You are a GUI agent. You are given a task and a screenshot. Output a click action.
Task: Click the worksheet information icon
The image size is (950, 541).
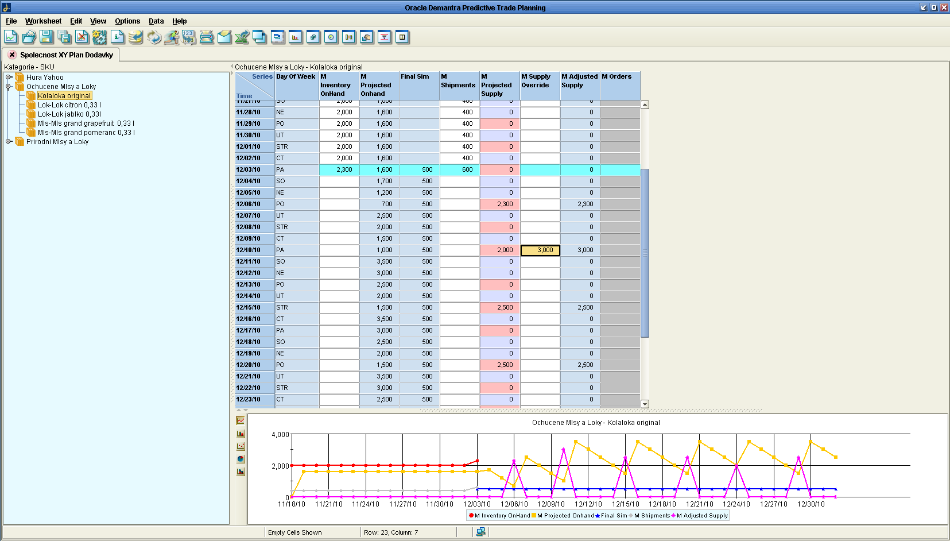coord(118,37)
